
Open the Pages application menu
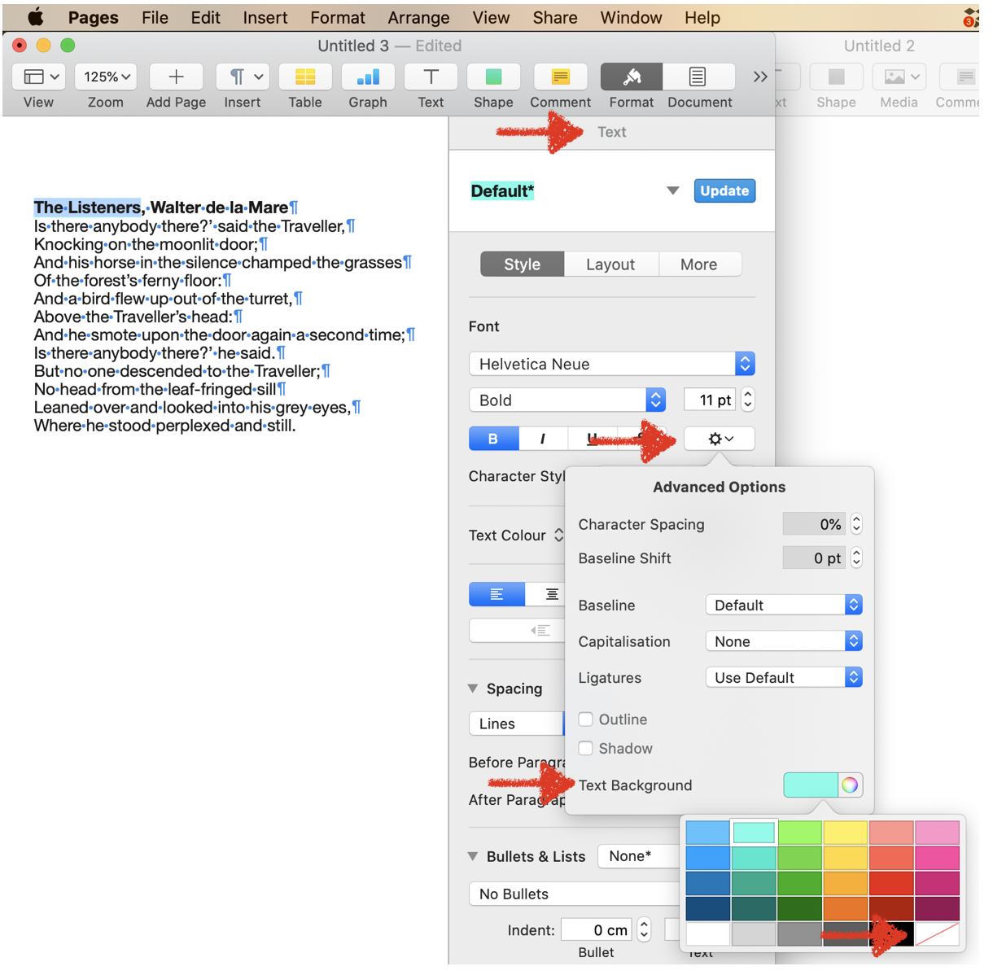pos(93,17)
